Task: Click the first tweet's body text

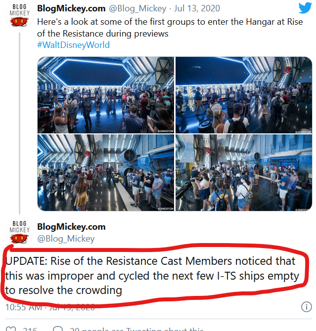Action: (x=170, y=28)
